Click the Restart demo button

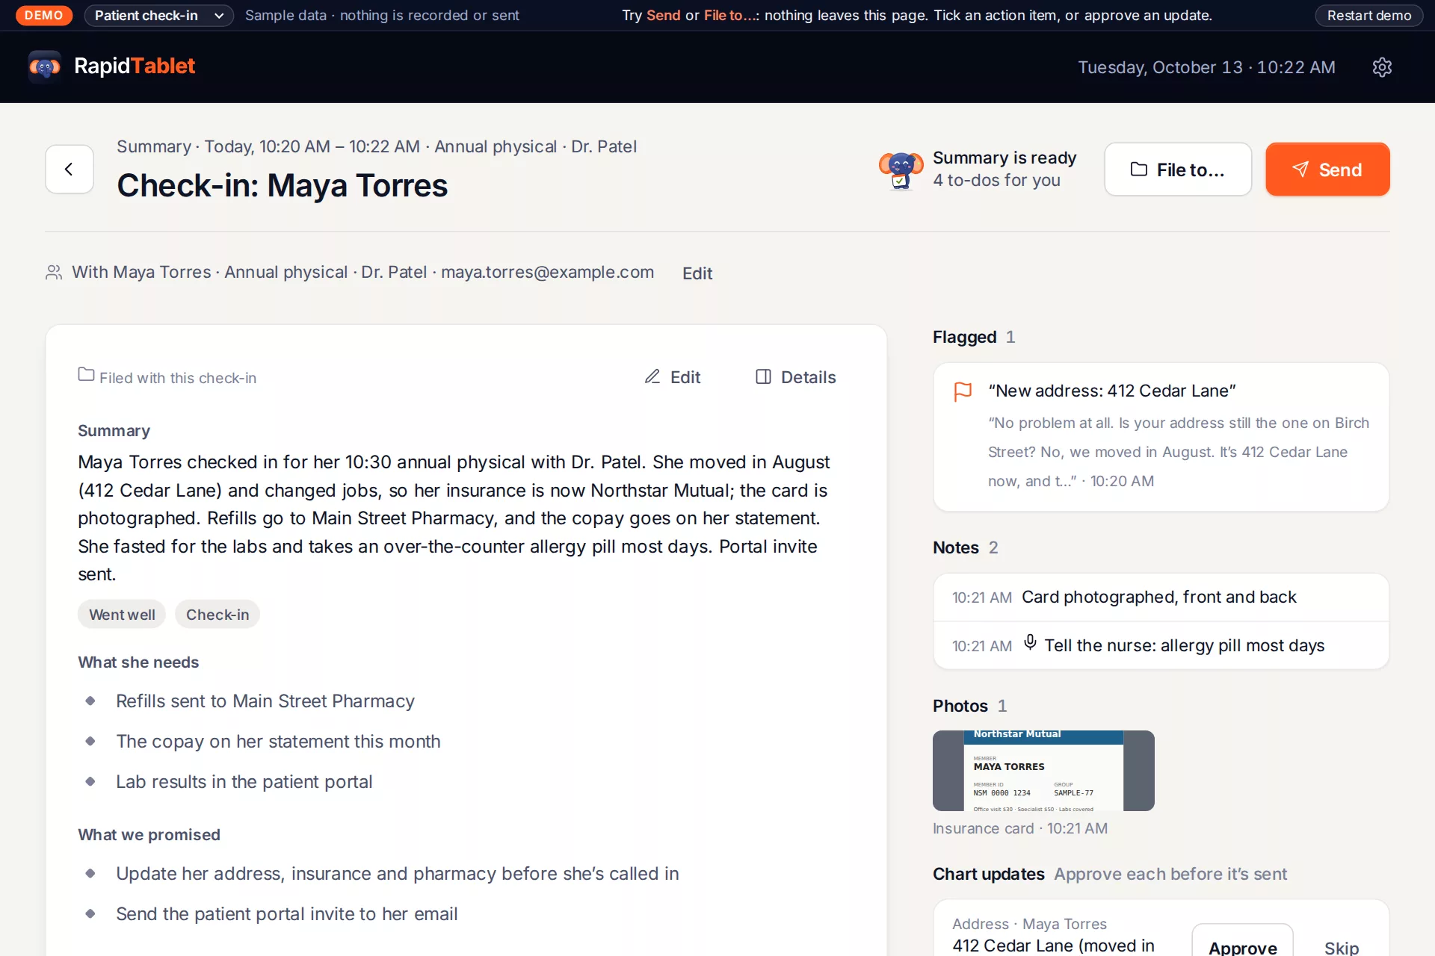point(1368,16)
